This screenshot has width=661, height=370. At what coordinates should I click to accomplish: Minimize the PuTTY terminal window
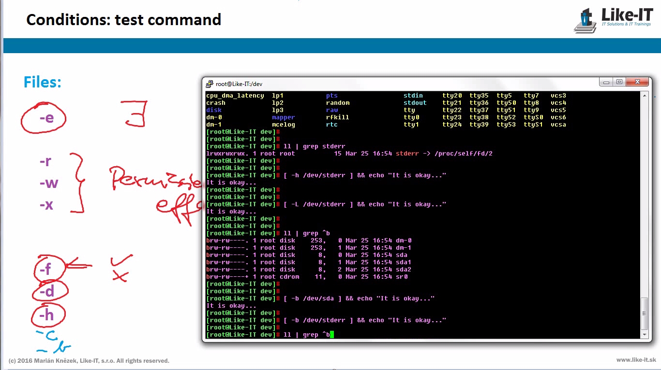[606, 83]
